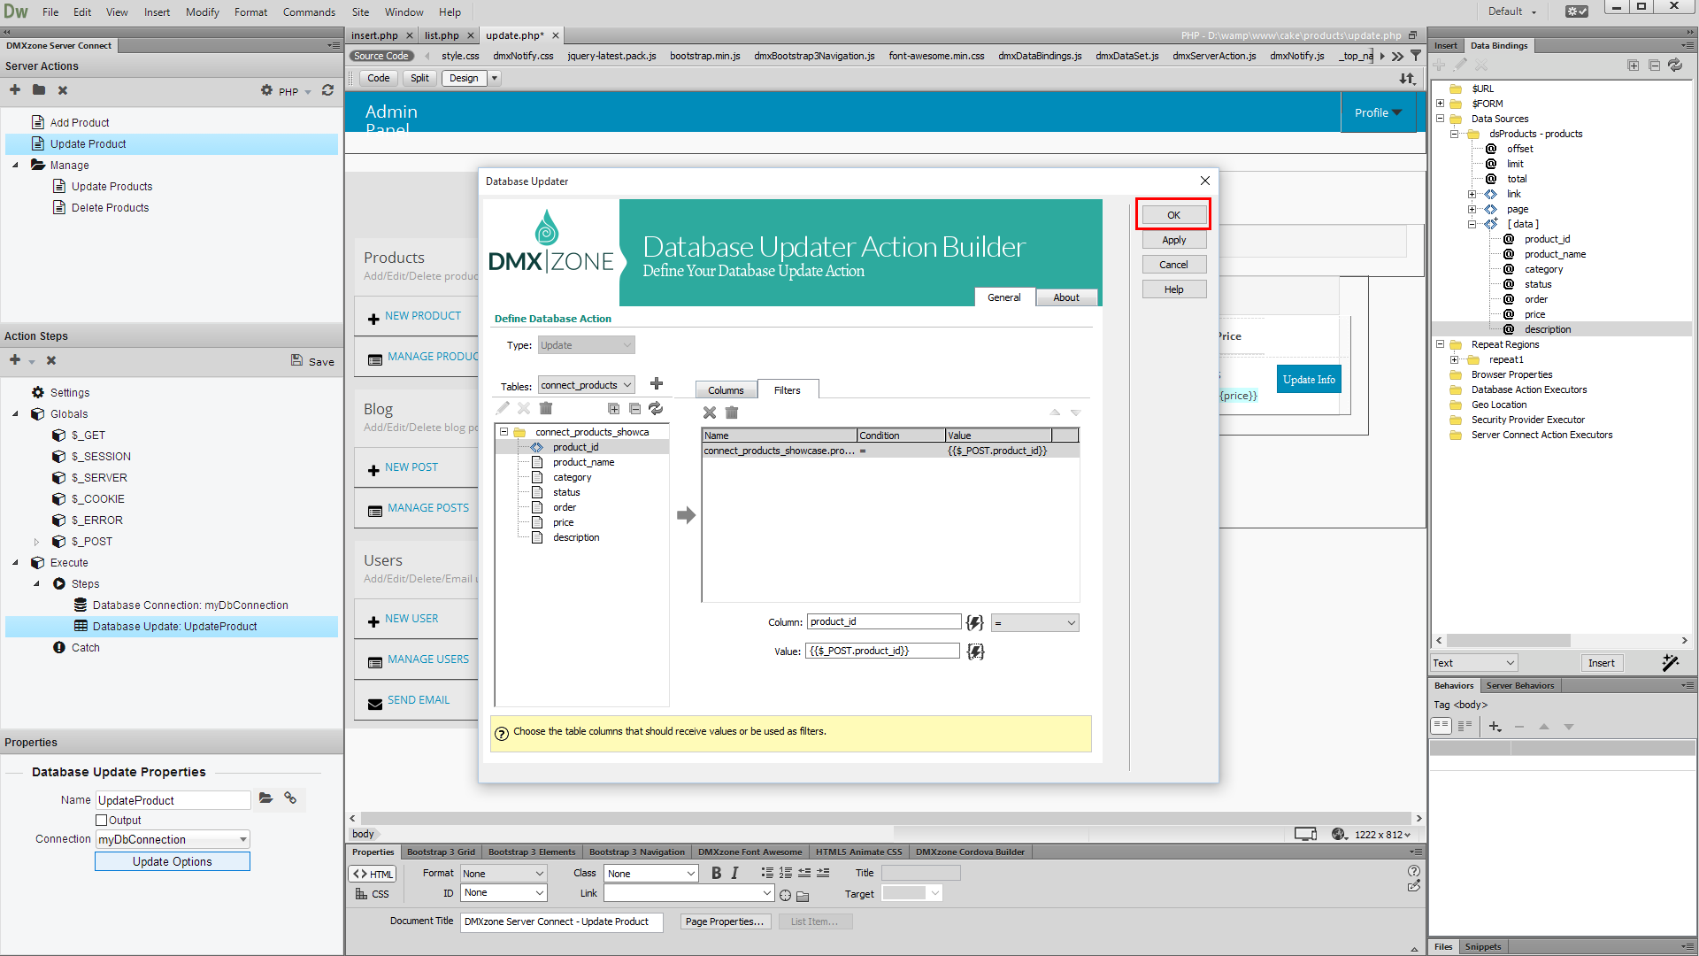This screenshot has height=956, width=1699.
Task: Click the Split view button
Action: [x=419, y=78]
